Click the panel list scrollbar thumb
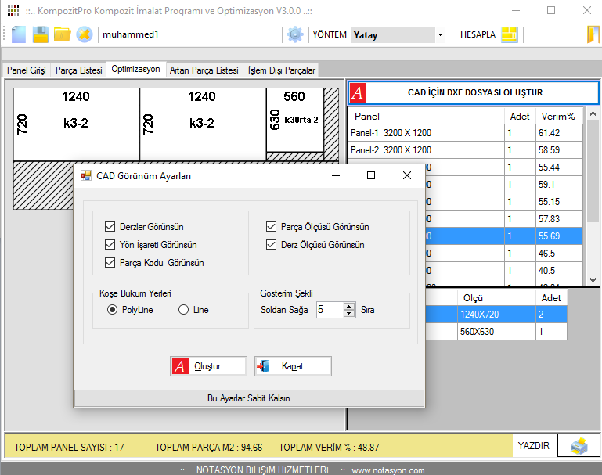This screenshot has width=602, height=475. point(593,171)
